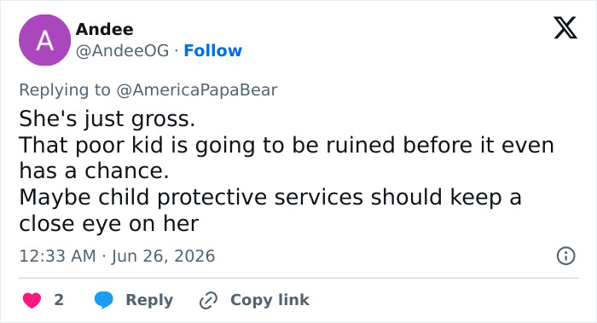Click the "close eye on her" line
The width and height of the screenshot is (597, 323).
pos(109,223)
